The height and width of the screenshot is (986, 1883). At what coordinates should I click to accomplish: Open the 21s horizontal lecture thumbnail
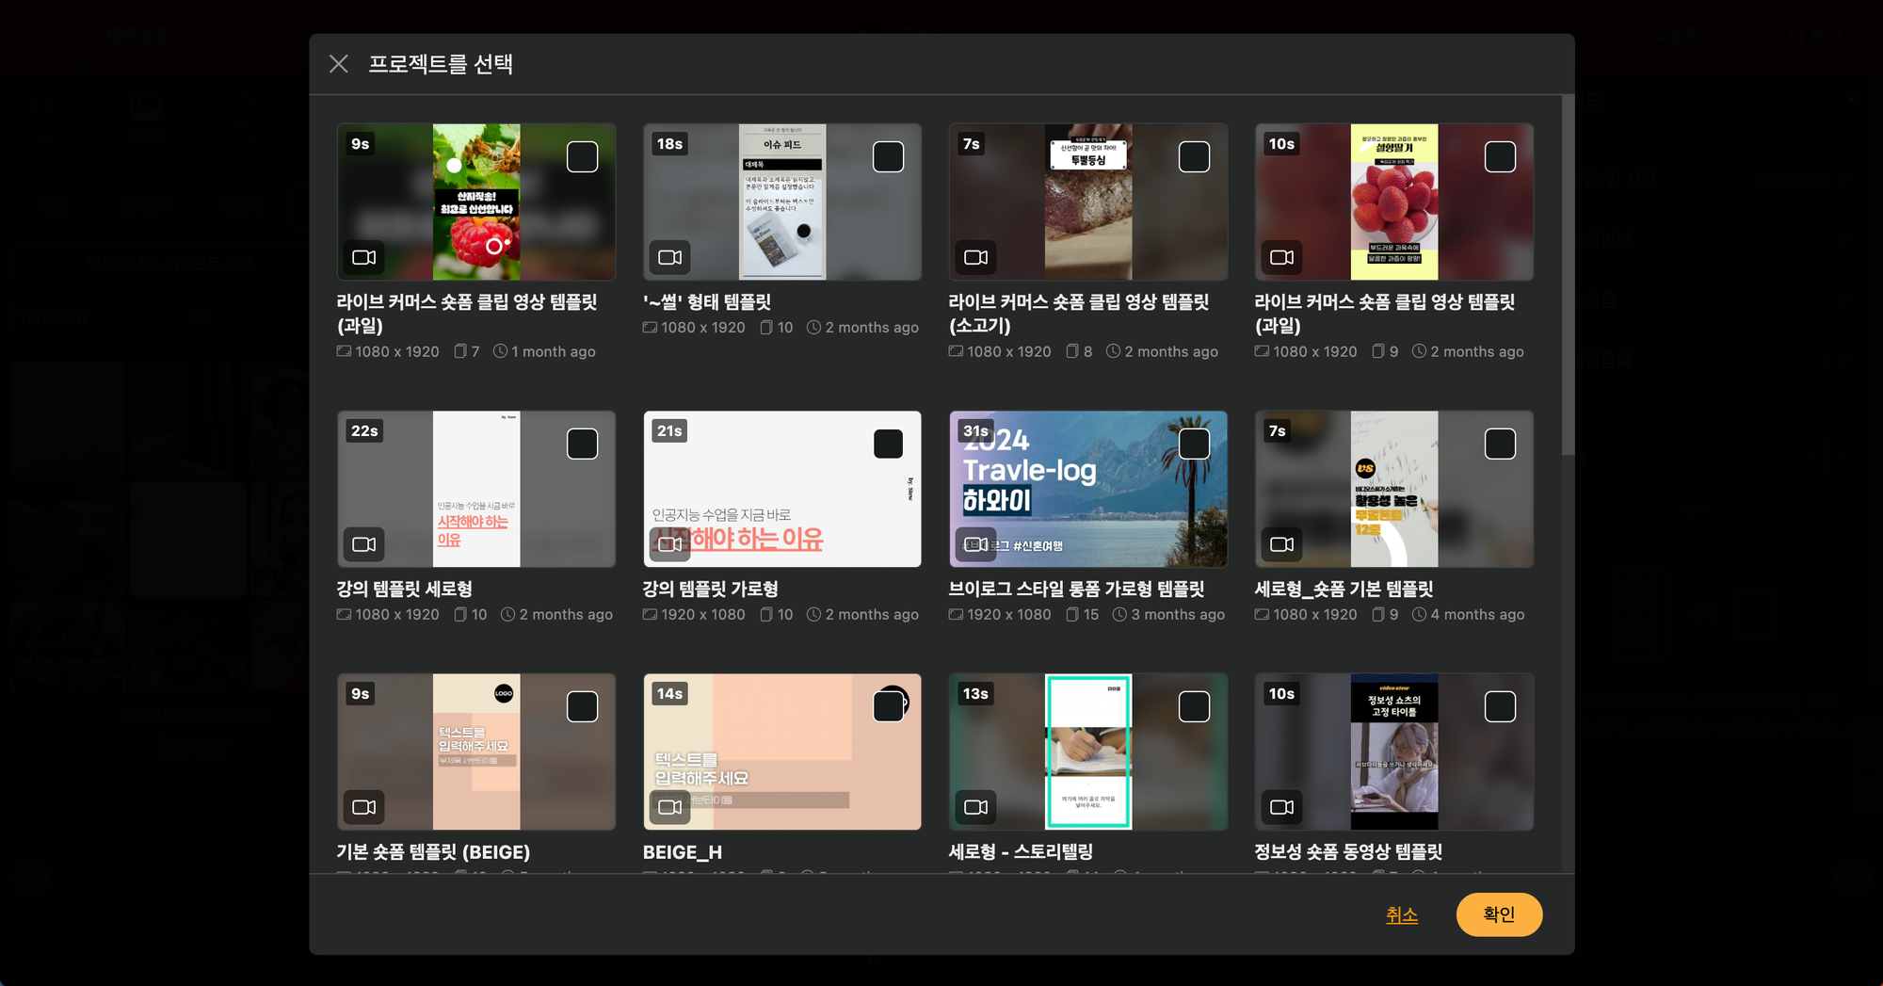[782, 489]
